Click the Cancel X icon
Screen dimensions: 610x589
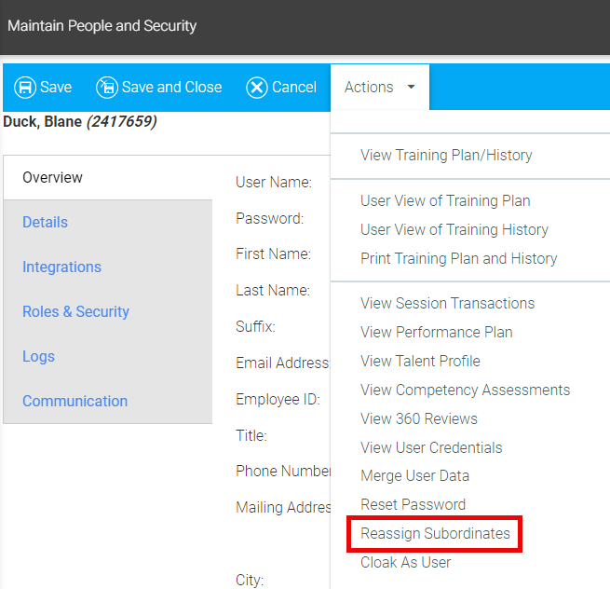point(257,88)
